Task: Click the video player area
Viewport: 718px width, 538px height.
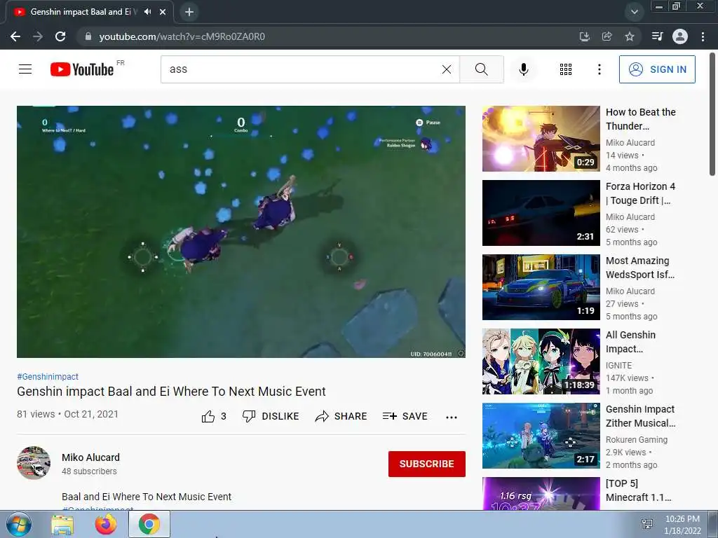Action: 241,231
